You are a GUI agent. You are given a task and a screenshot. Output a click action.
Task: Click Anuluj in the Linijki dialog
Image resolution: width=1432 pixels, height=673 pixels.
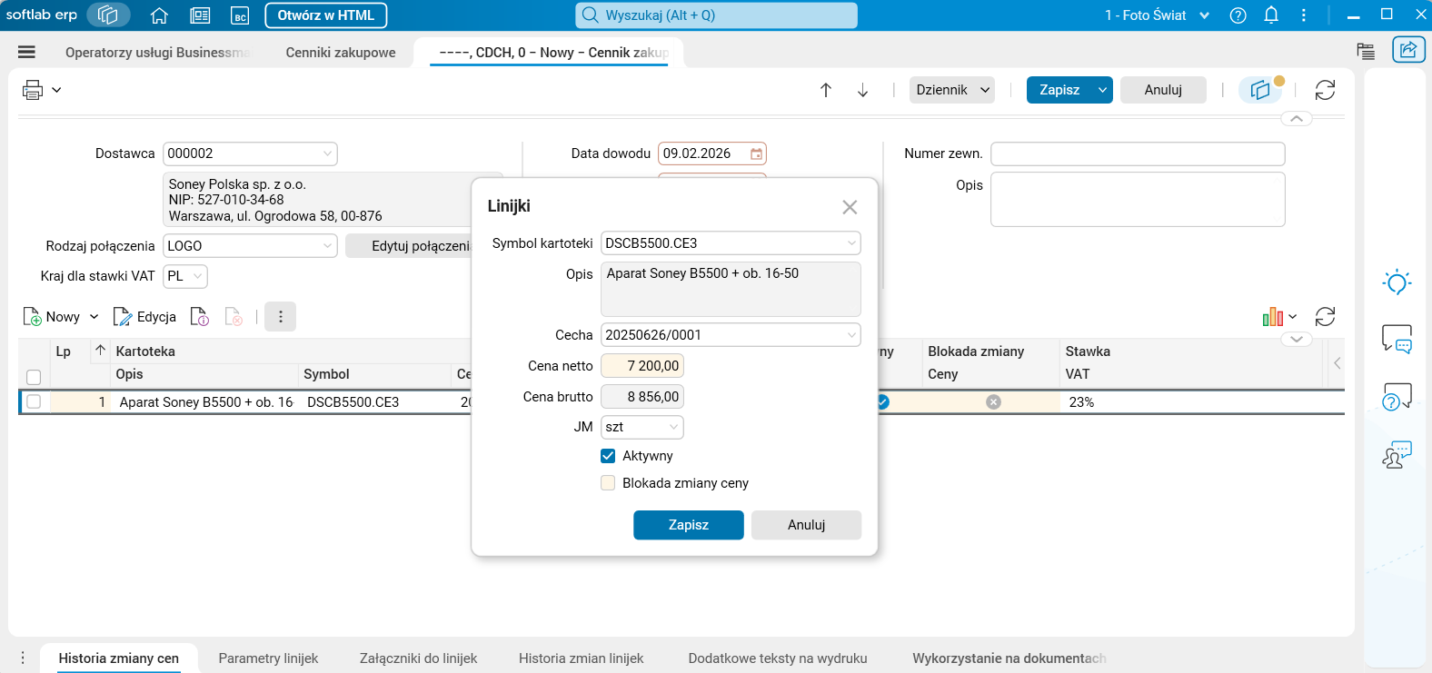(x=807, y=525)
